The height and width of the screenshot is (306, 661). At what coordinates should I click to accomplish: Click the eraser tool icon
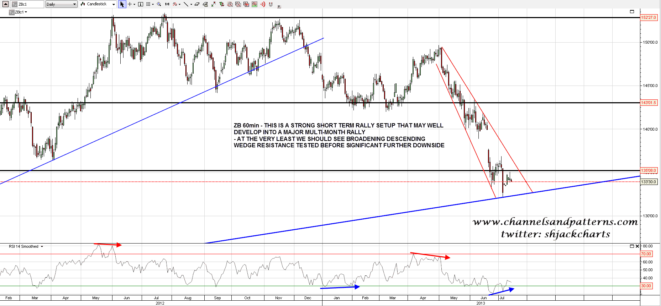[x=197, y=4]
